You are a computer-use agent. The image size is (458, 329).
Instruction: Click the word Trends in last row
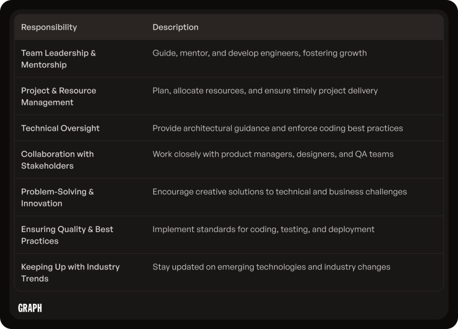[x=35, y=279]
